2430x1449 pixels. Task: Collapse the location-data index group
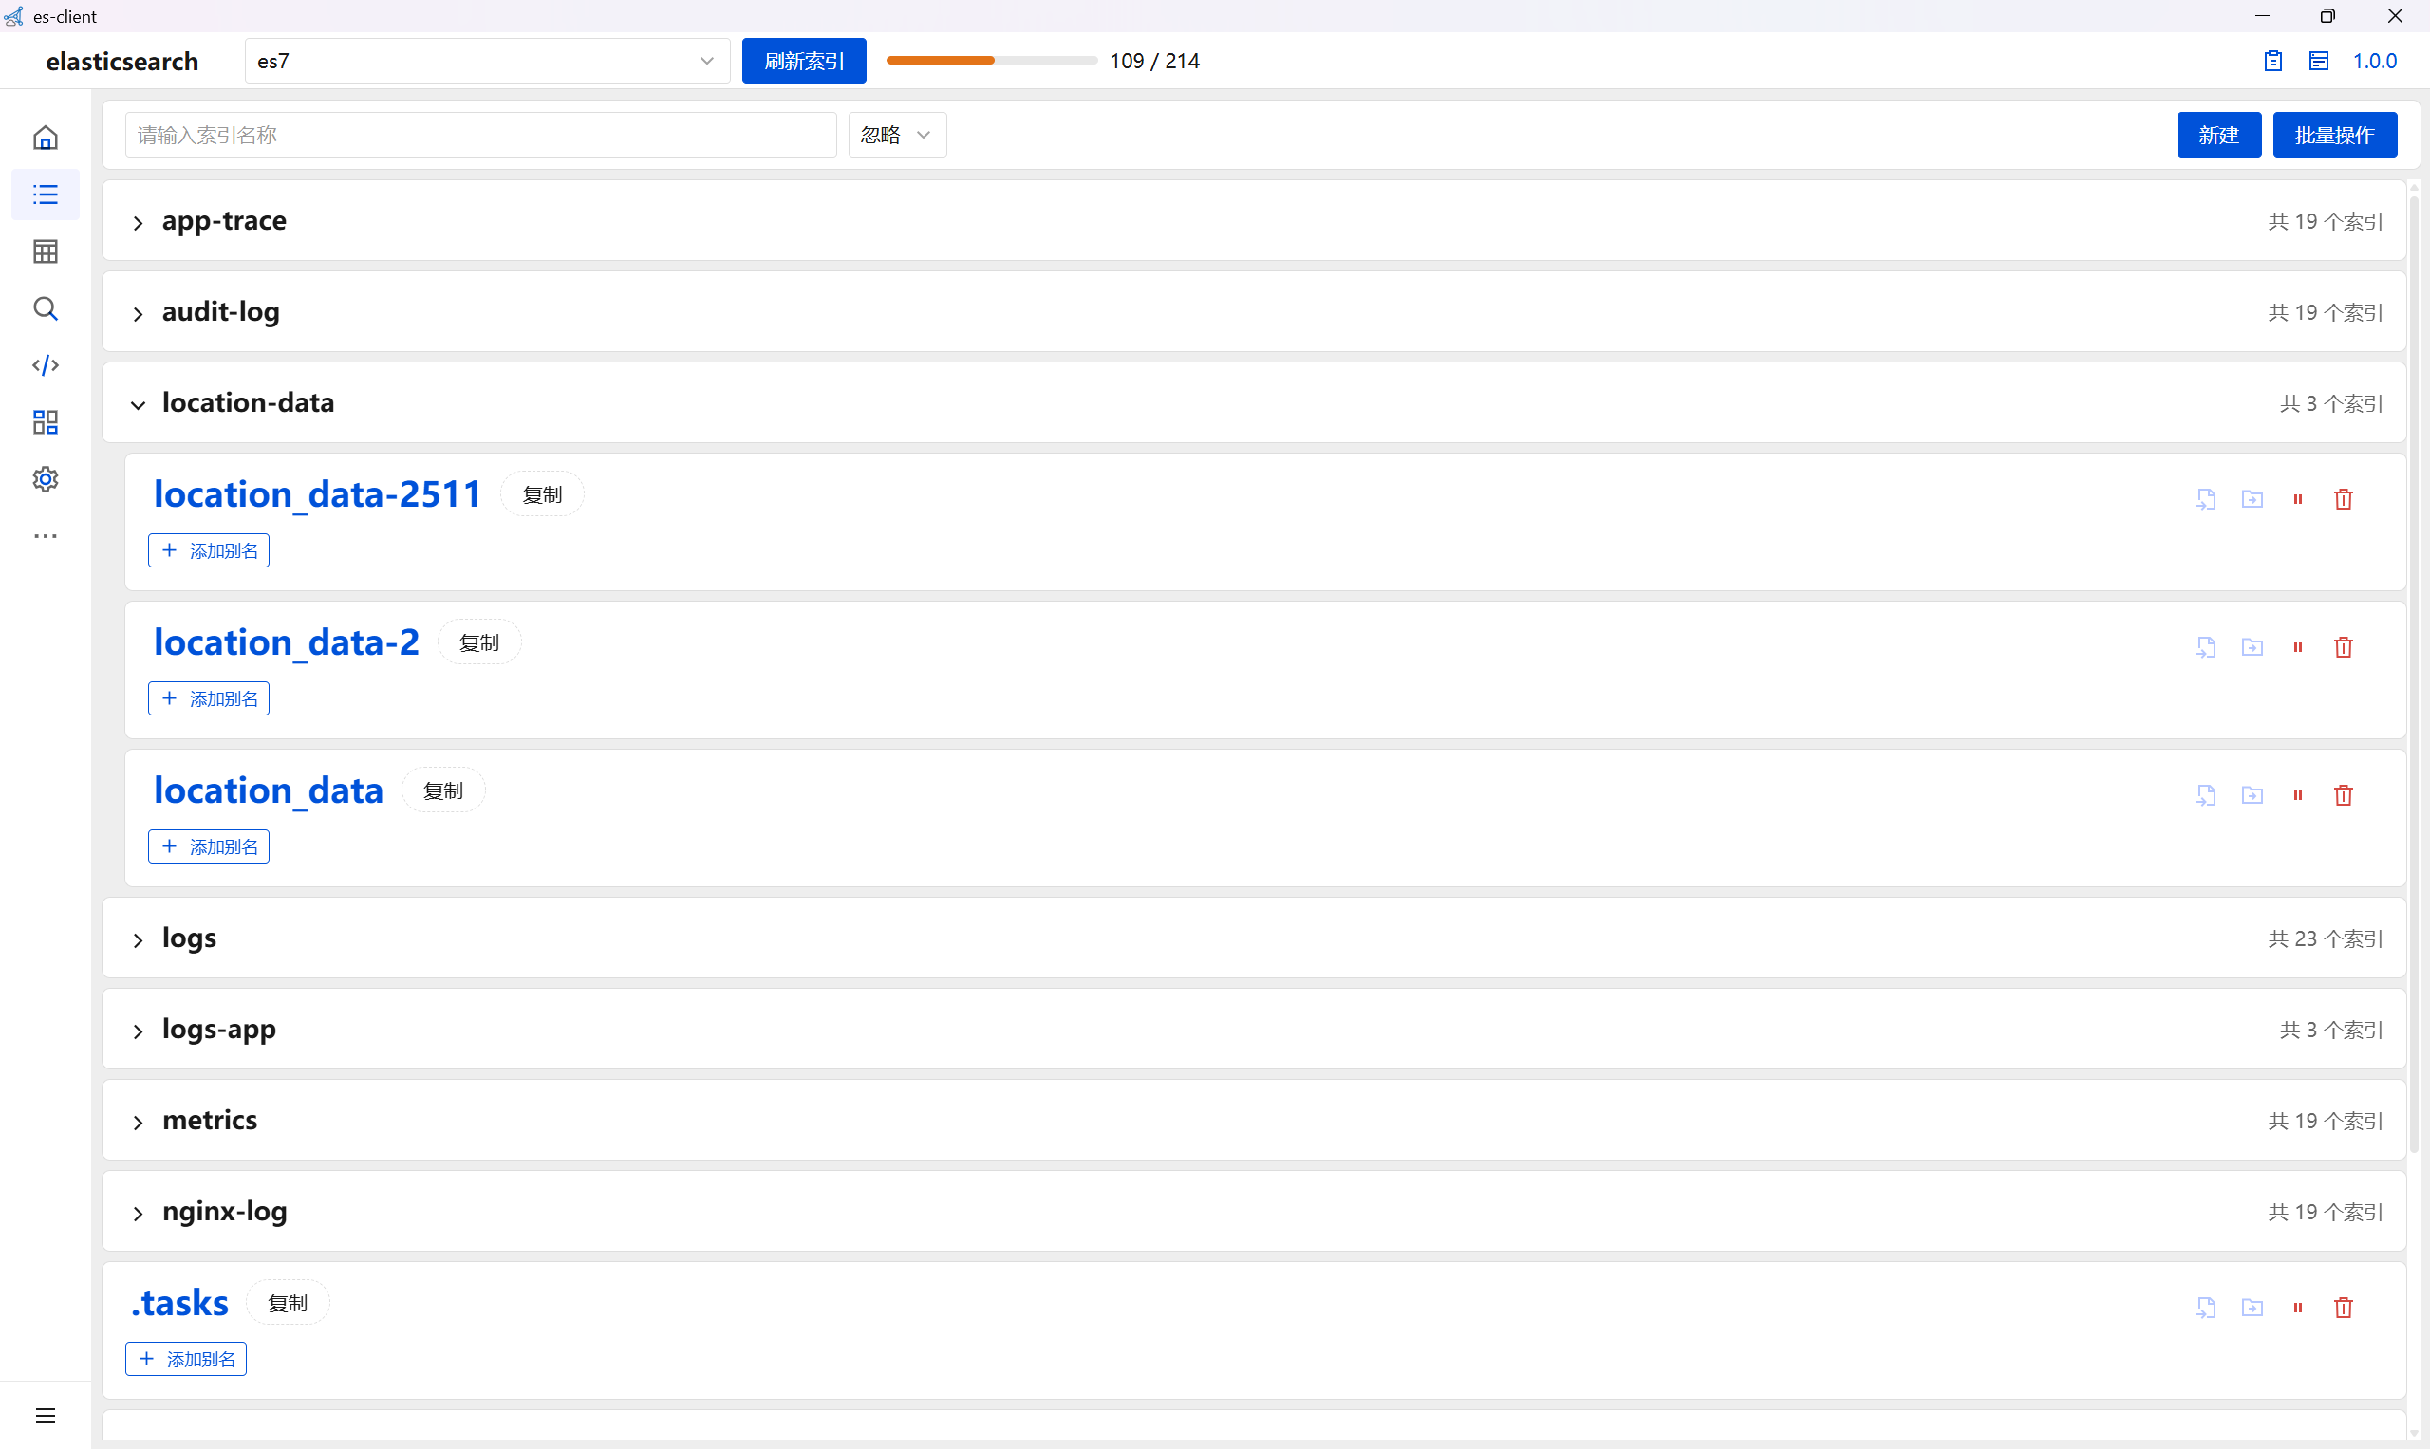click(x=138, y=404)
